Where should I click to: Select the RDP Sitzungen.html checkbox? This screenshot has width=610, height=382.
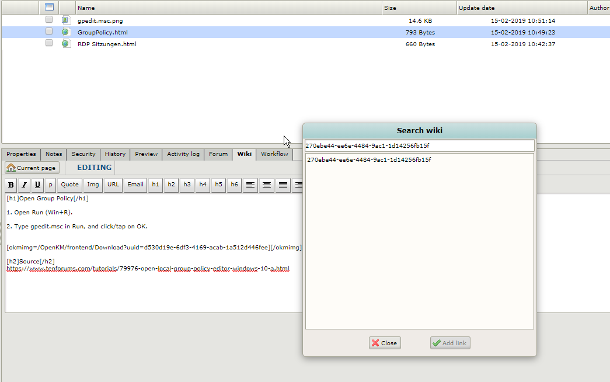(x=49, y=43)
